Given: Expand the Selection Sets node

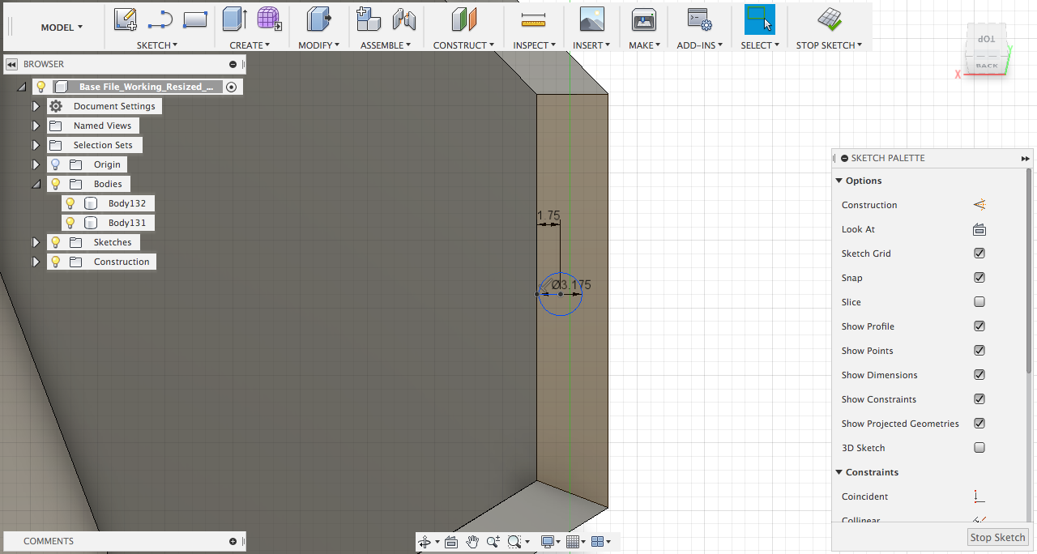Looking at the screenshot, I should tap(36, 145).
